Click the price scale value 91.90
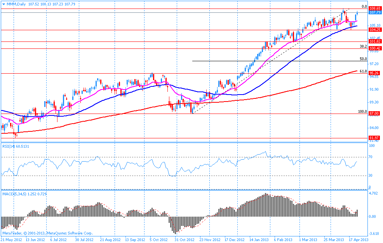 (374, 90)
